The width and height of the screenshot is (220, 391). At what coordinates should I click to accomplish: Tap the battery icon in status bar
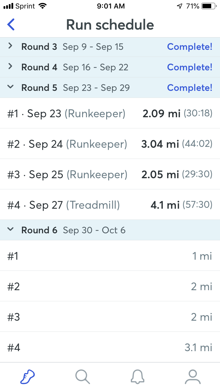pyautogui.click(x=208, y=6)
